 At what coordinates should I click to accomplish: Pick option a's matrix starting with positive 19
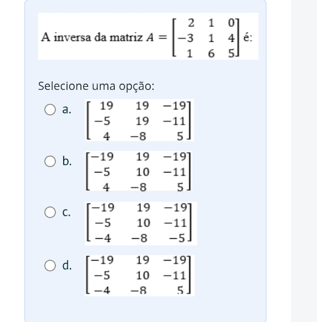tap(139, 120)
